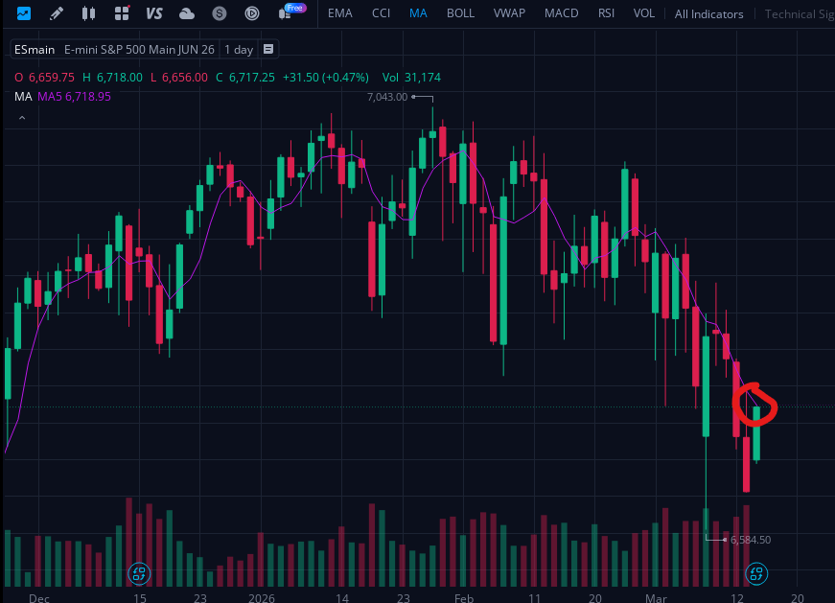This screenshot has height=603, width=835.
Task: Click the VS compare icon
Action: 154,13
